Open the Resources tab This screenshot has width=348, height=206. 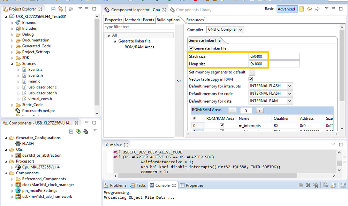(x=195, y=20)
